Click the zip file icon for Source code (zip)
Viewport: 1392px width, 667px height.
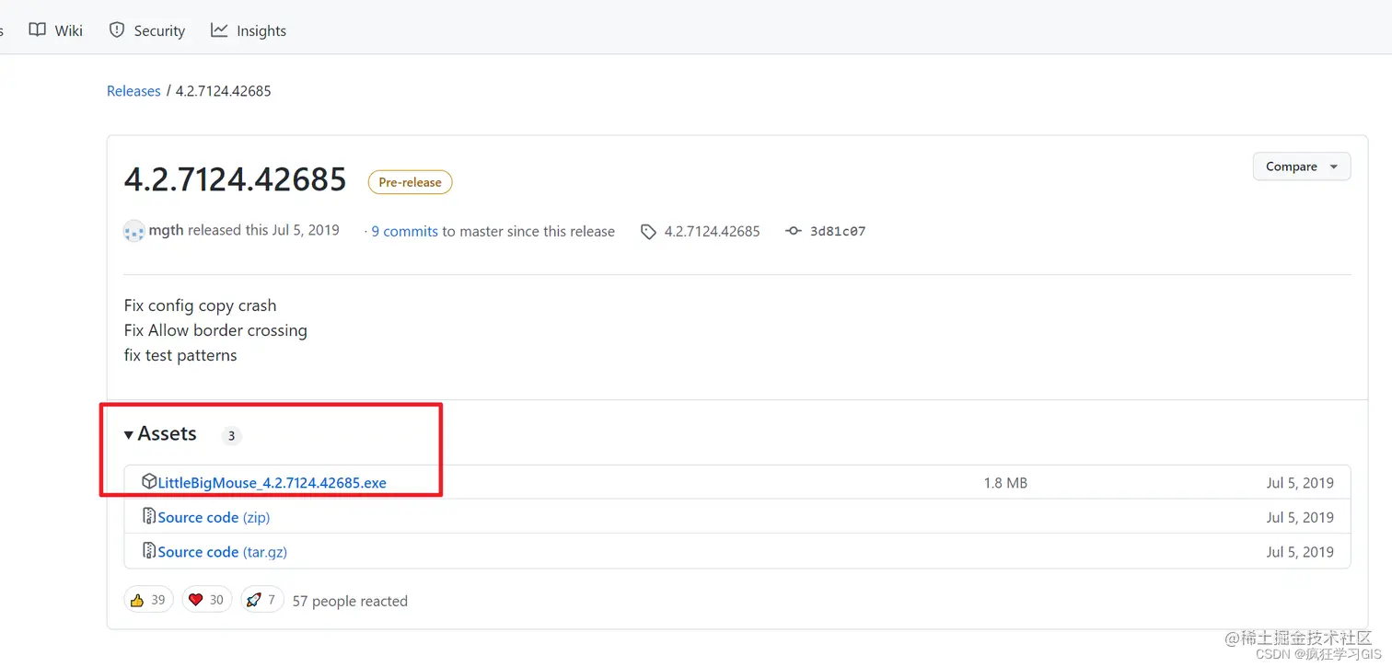[x=149, y=517]
